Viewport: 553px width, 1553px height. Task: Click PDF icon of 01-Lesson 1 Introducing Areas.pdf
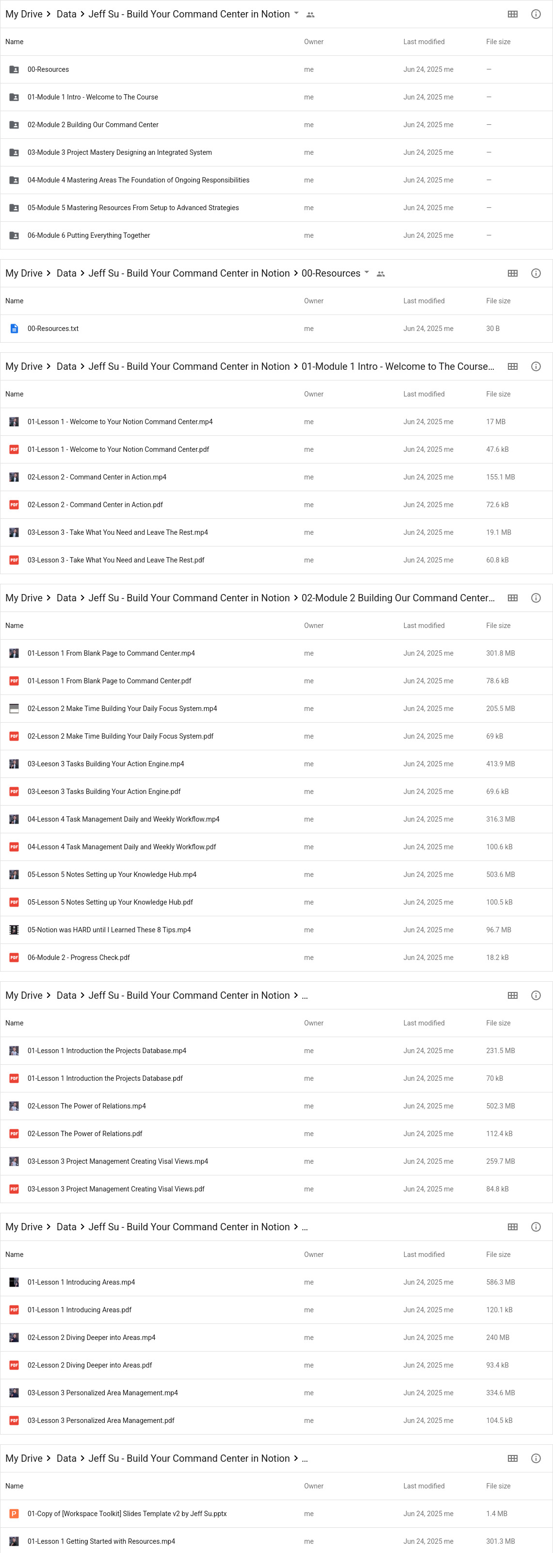(14, 1310)
